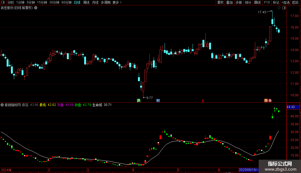
Task: Click the red 涨 event marker
Action: coord(270,101)
